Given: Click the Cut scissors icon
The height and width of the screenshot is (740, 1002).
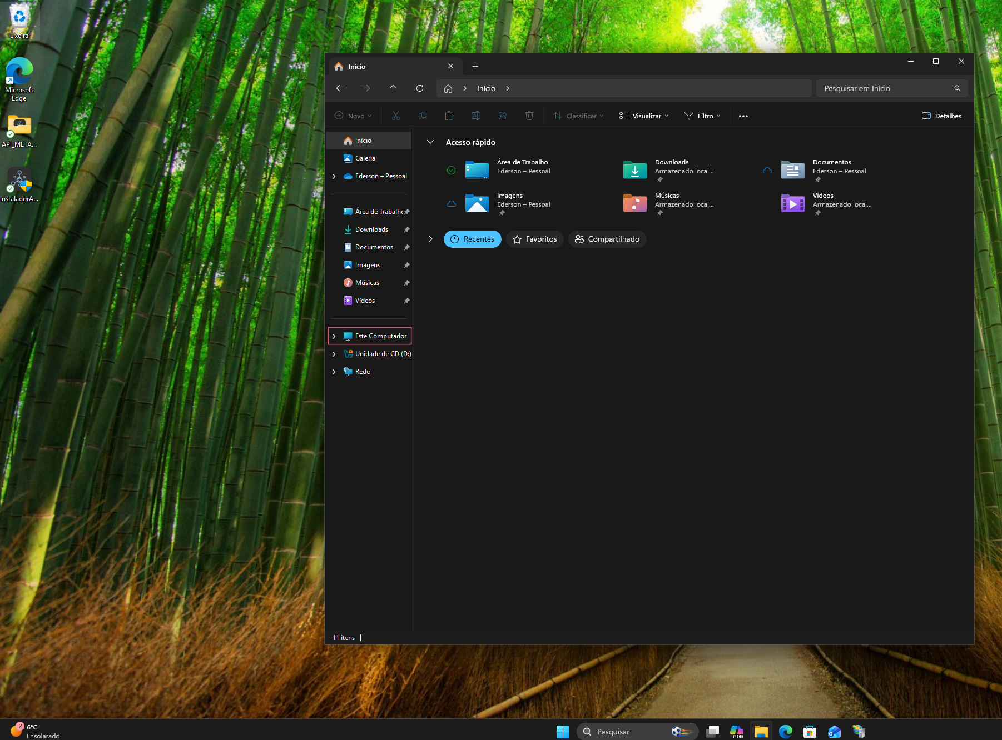Looking at the screenshot, I should [x=396, y=116].
